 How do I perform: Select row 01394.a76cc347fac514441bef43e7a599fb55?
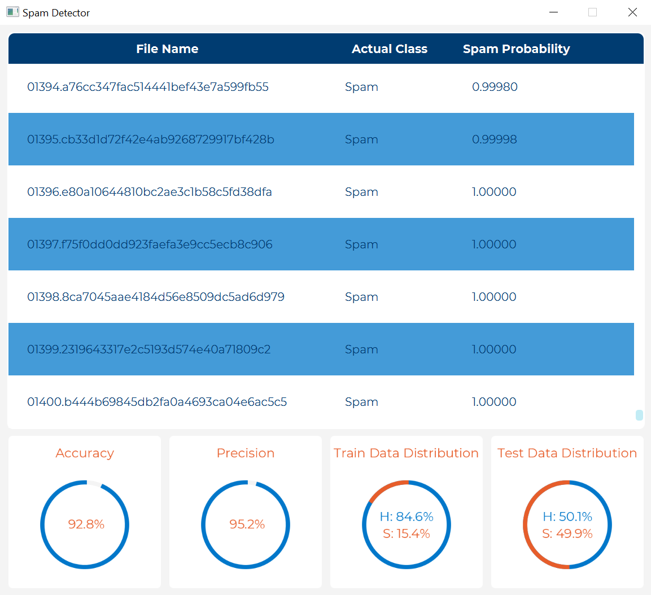tap(148, 87)
